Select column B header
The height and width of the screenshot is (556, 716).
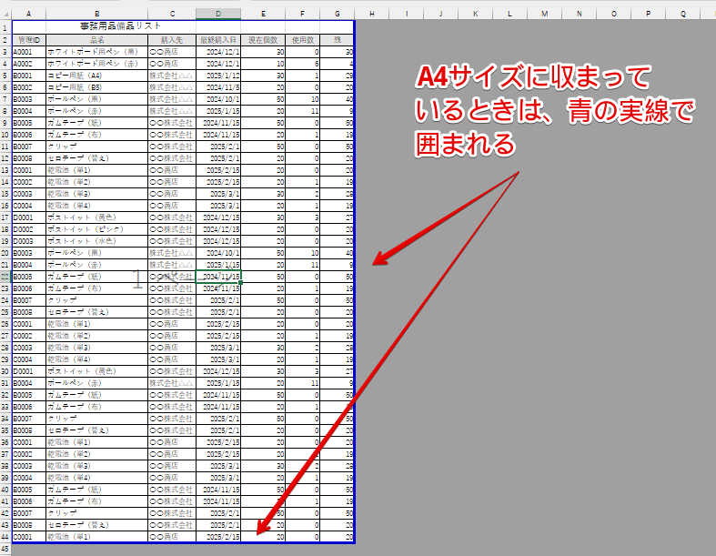pos(96,15)
